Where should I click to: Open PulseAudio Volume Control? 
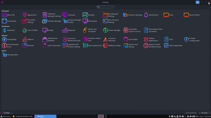(132, 30)
